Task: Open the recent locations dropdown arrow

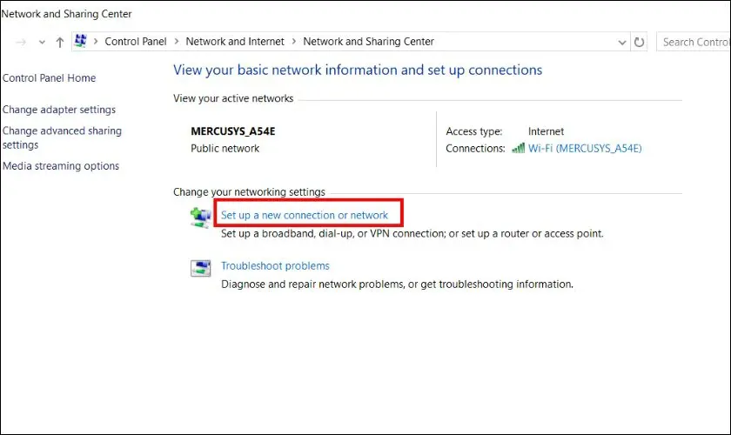Action: click(x=43, y=42)
